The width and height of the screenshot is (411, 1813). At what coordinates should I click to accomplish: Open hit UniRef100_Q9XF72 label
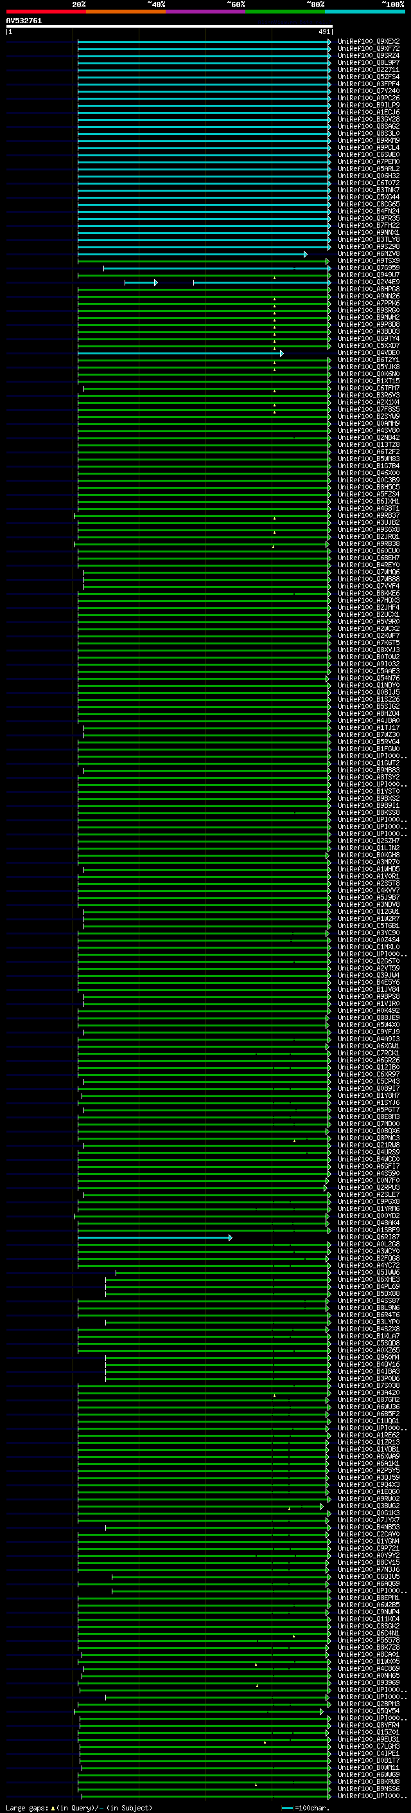tap(368, 49)
